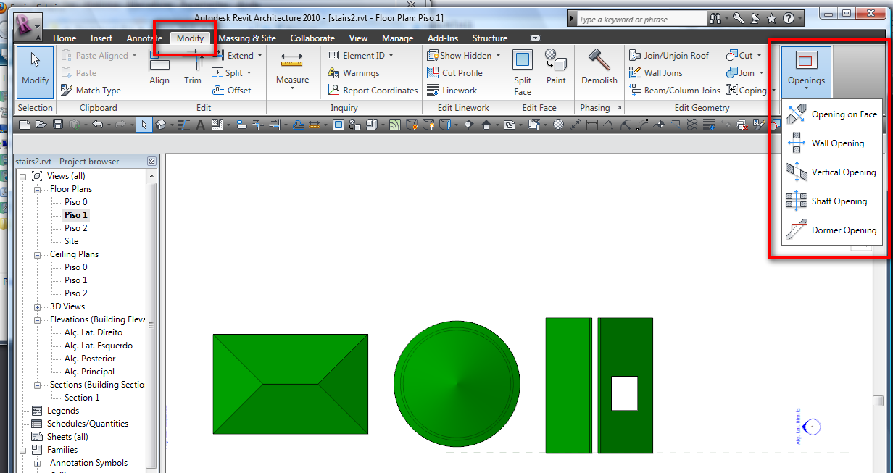Switch to the Manage tab
The image size is (893, 473).
pyautogui.click(x=397, y=38)
